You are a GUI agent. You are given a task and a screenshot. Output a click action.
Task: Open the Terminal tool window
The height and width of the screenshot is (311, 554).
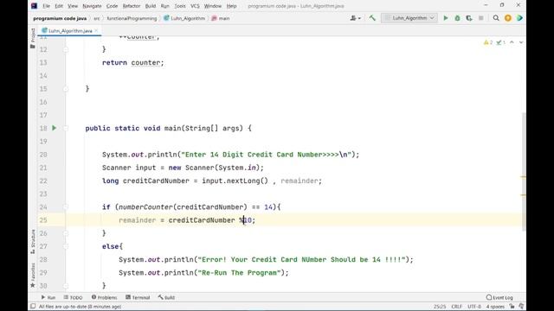click(138, 297)
